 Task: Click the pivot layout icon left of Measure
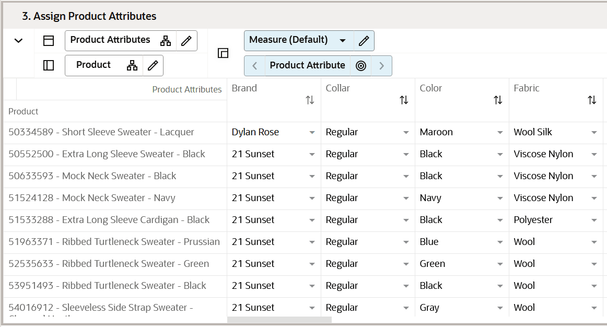click(x=223, y=53)
